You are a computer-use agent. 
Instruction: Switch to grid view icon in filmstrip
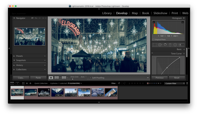click(23, 83)
